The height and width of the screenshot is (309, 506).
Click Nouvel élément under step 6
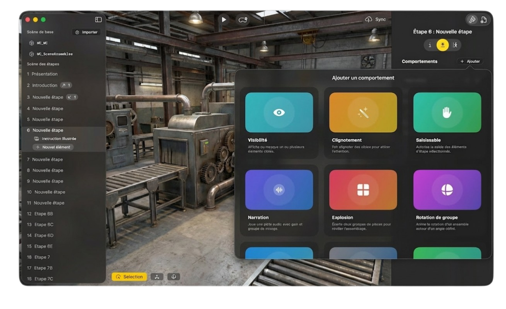click(x=53, y=147)
